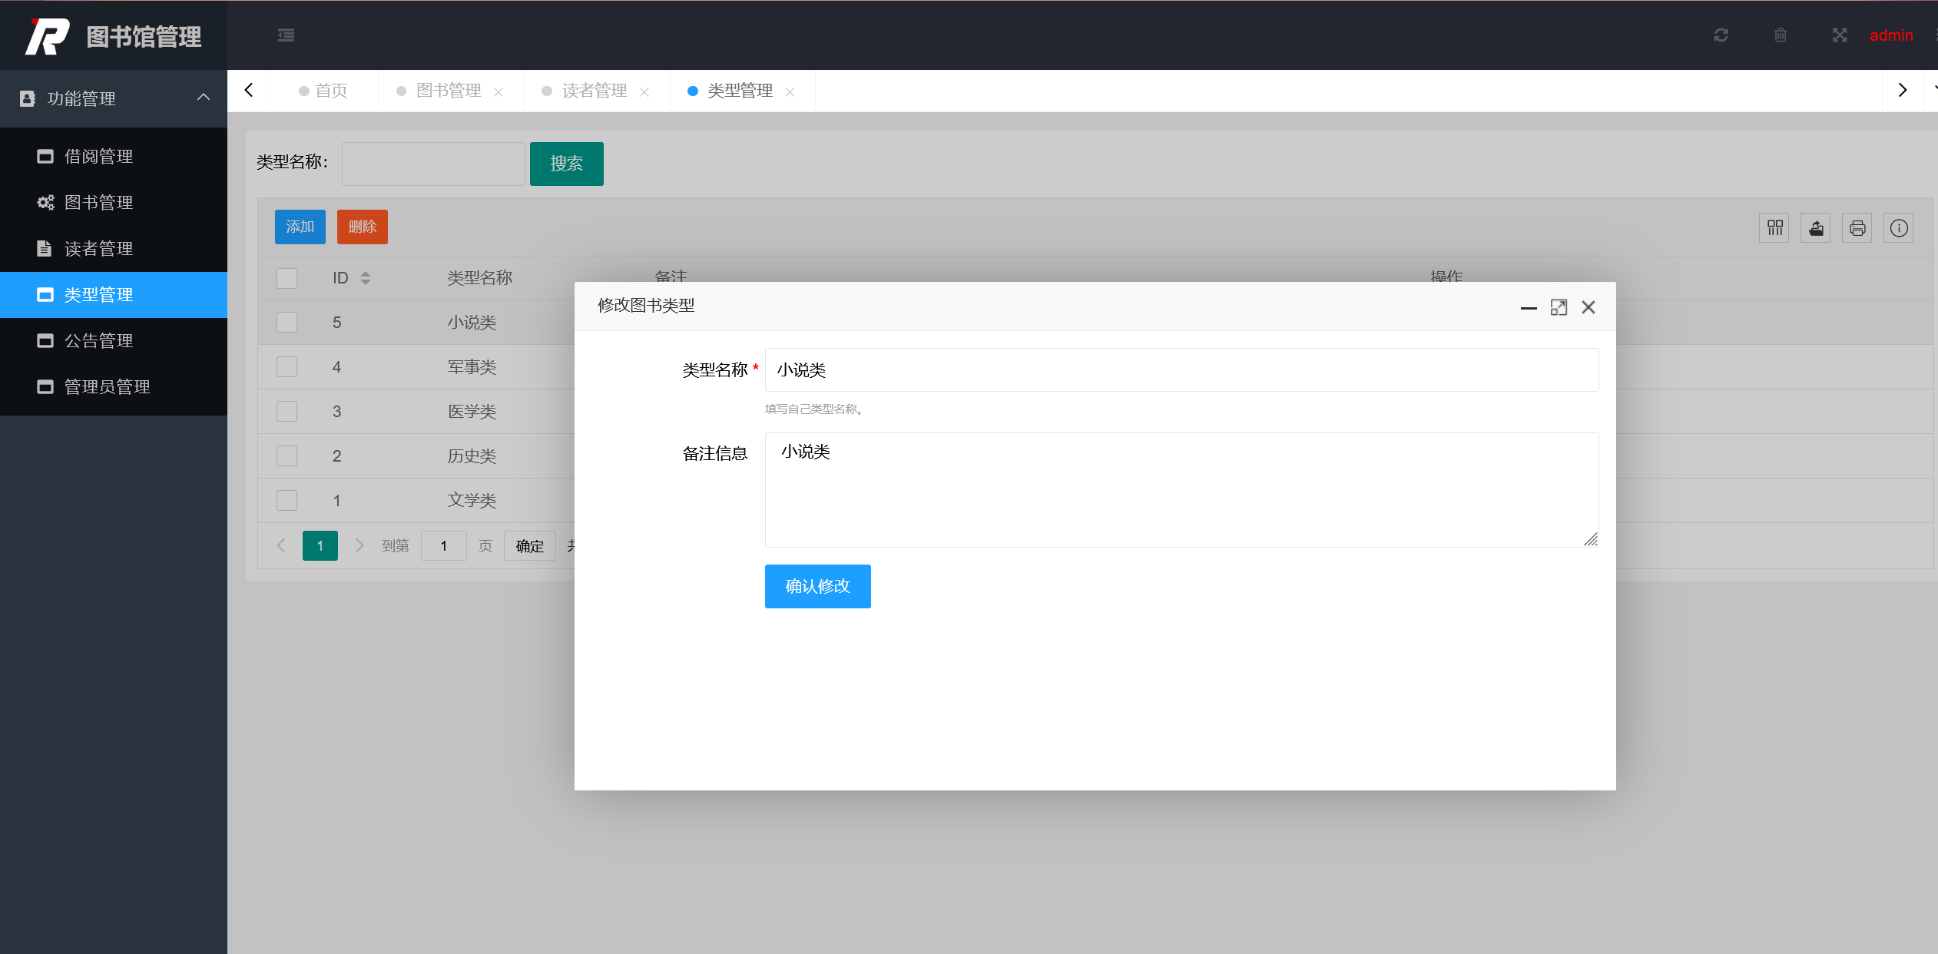Collapse the 功能管理 sidebar section
Image resolution: width=1938 pixels, height=954 pixels.
[x=203, y=98]
